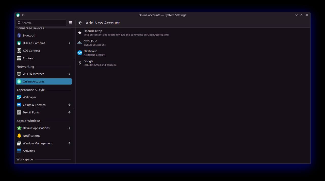Open the KDE Connect icon

(19, 51)
